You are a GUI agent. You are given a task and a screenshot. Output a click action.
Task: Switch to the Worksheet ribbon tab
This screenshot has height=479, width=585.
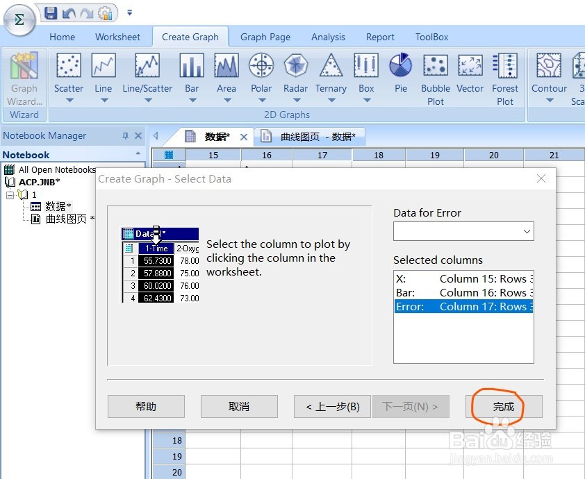(117, 37)
